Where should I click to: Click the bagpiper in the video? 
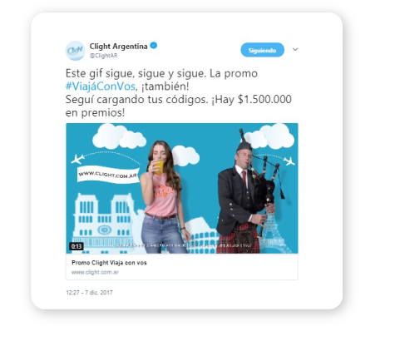pos(244,194)
